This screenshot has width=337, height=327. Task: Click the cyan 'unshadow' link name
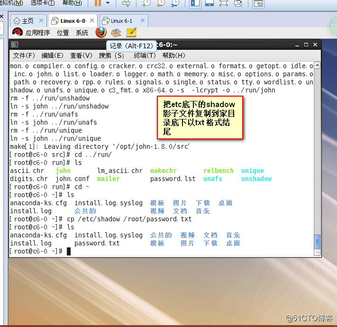pyautogui.click(x=256, y=179)
